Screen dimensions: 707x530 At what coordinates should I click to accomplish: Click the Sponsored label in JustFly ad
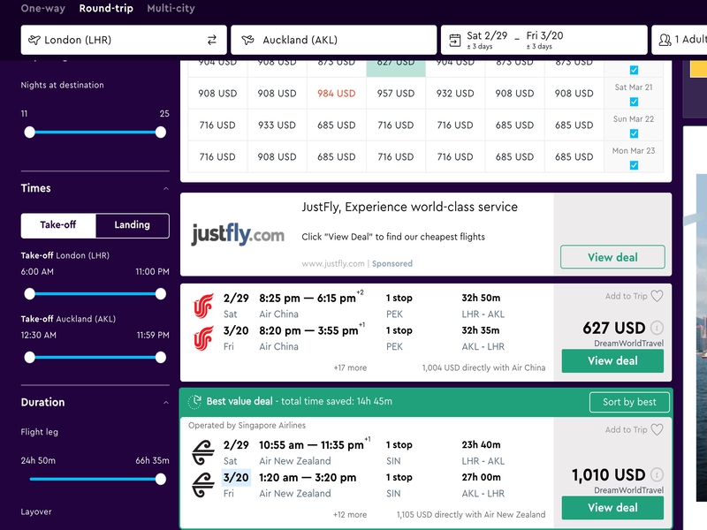(392, 263)
